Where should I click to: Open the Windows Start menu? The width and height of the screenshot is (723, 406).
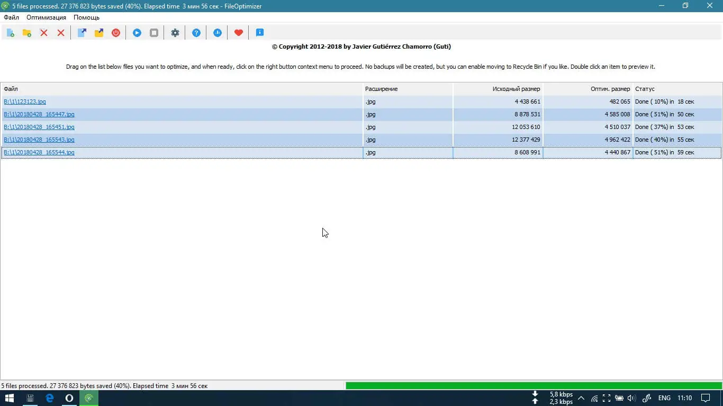coord(10,398)
